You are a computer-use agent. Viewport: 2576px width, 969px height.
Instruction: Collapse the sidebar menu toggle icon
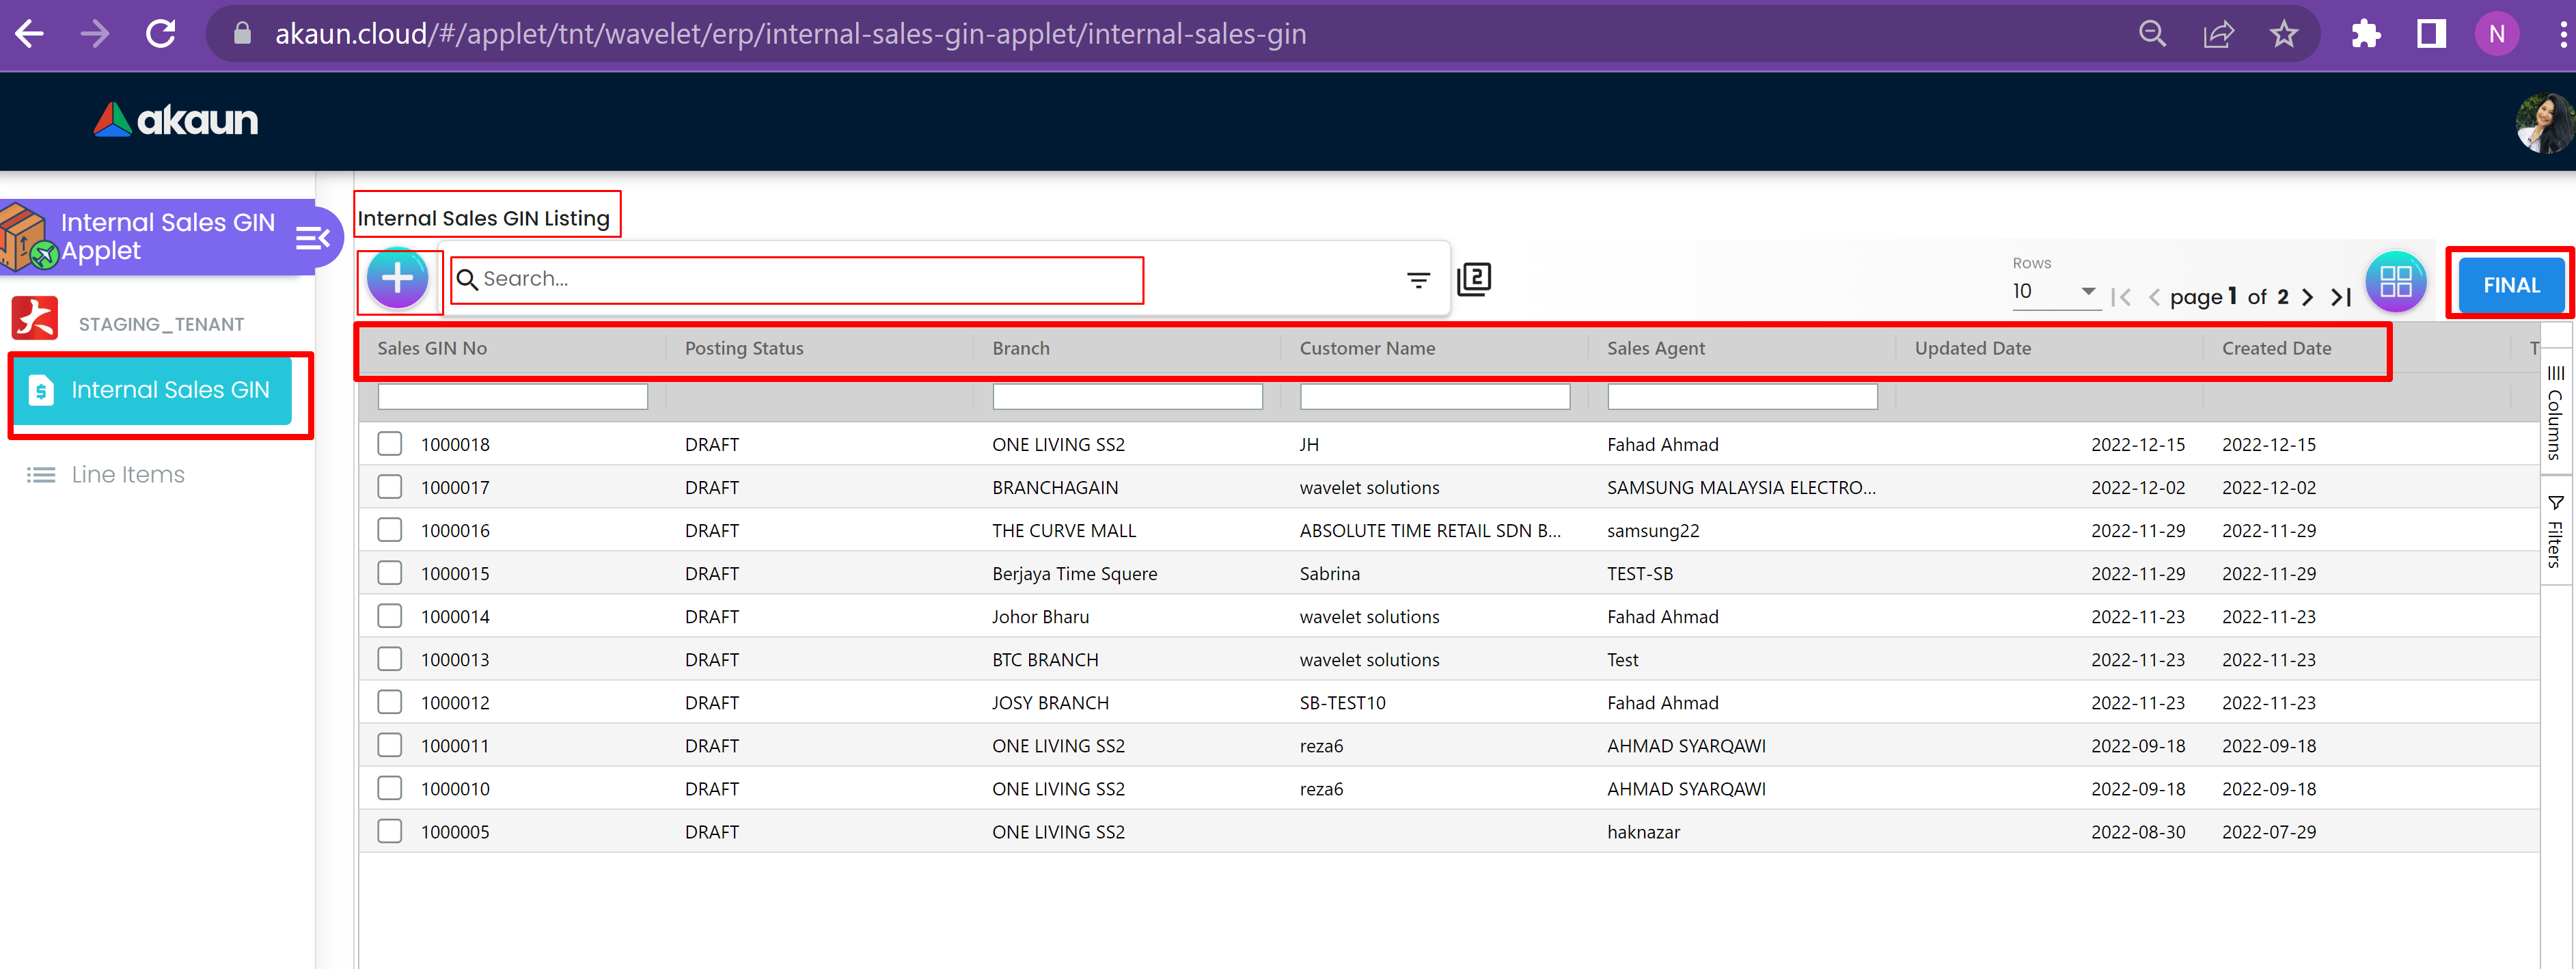312,238
